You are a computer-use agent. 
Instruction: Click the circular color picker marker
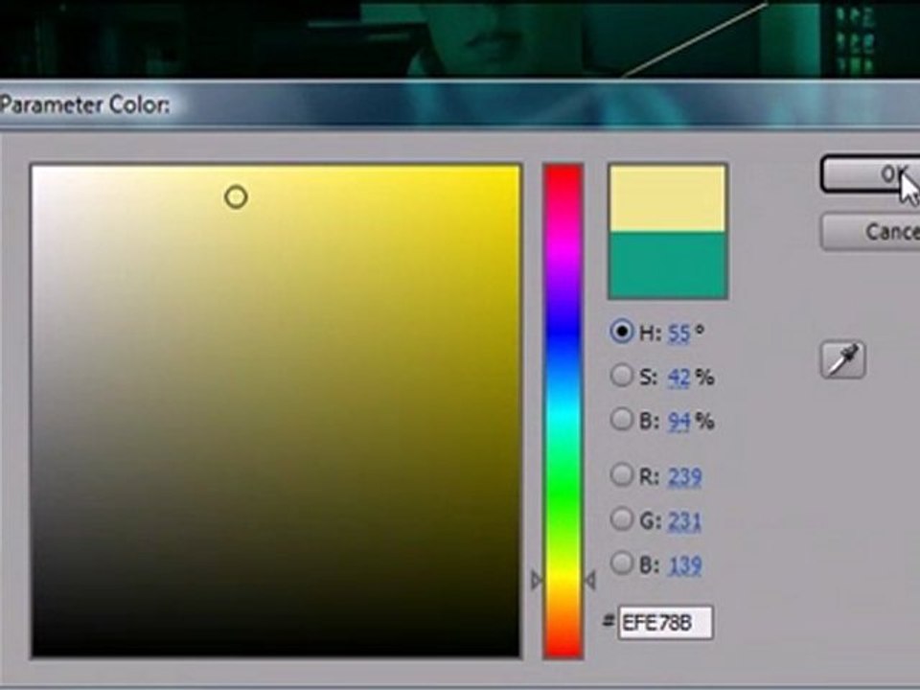click(x=236, y=197)
